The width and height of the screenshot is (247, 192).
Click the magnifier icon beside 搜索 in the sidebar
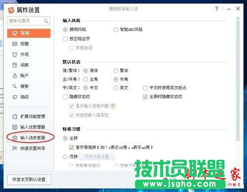pos(15,86)
